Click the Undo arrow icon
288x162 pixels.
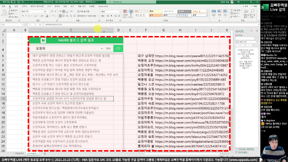tap(23, 2)
